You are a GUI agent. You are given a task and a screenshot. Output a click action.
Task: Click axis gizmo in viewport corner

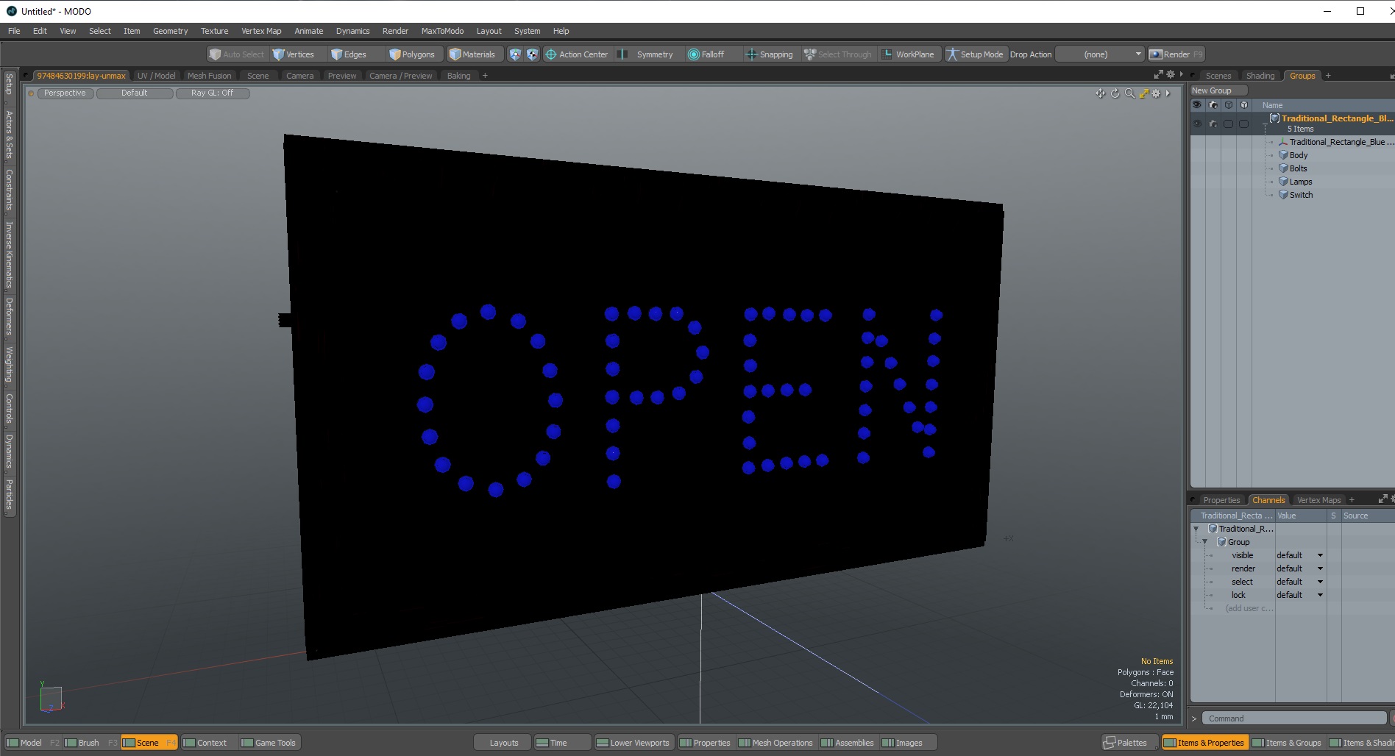pos(51,698)
